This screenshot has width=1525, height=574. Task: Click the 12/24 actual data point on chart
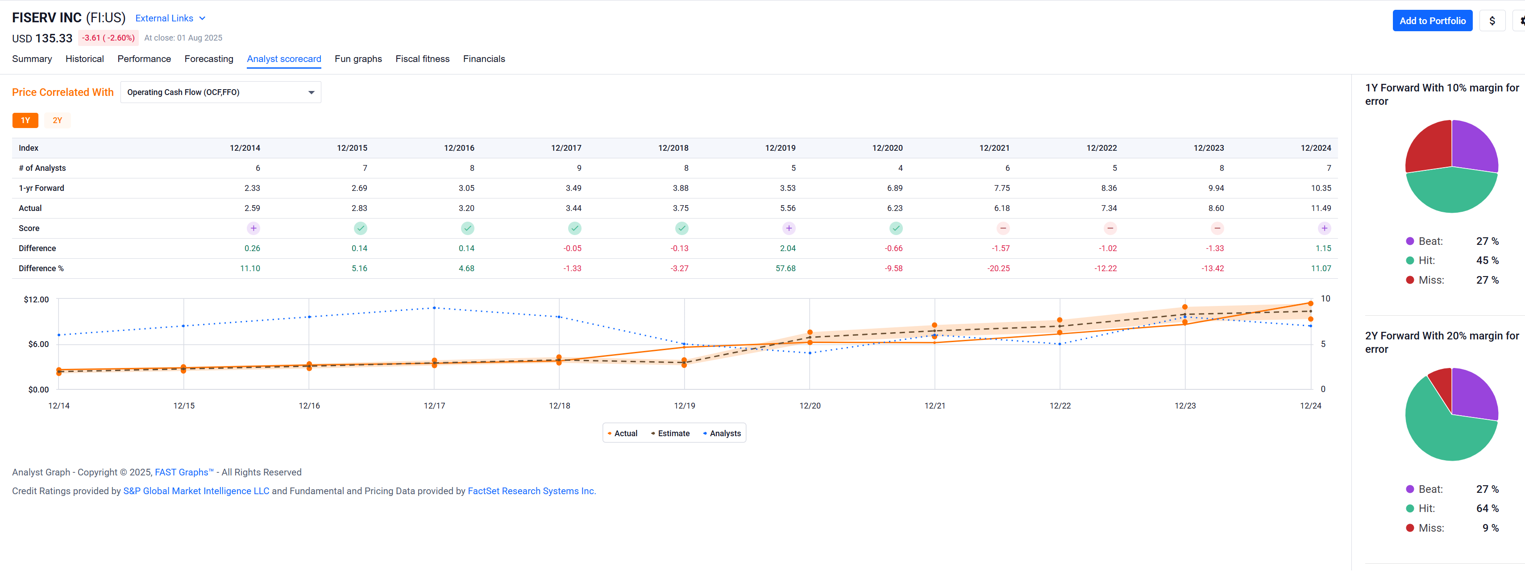1311,304
